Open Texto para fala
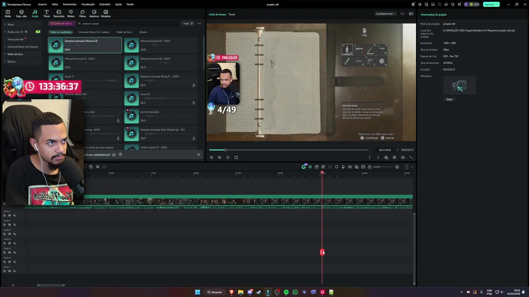The width and height of the screenshot is (529, 297). coord(16,39)
